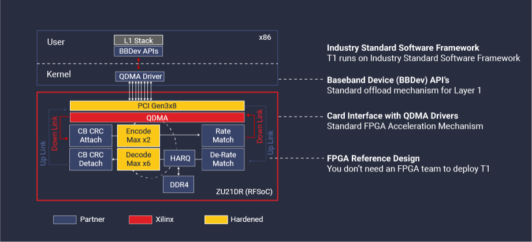The height and width of the screenshot is (242, 532).
Task: Click the HARQ block
Action: [180, 158]
